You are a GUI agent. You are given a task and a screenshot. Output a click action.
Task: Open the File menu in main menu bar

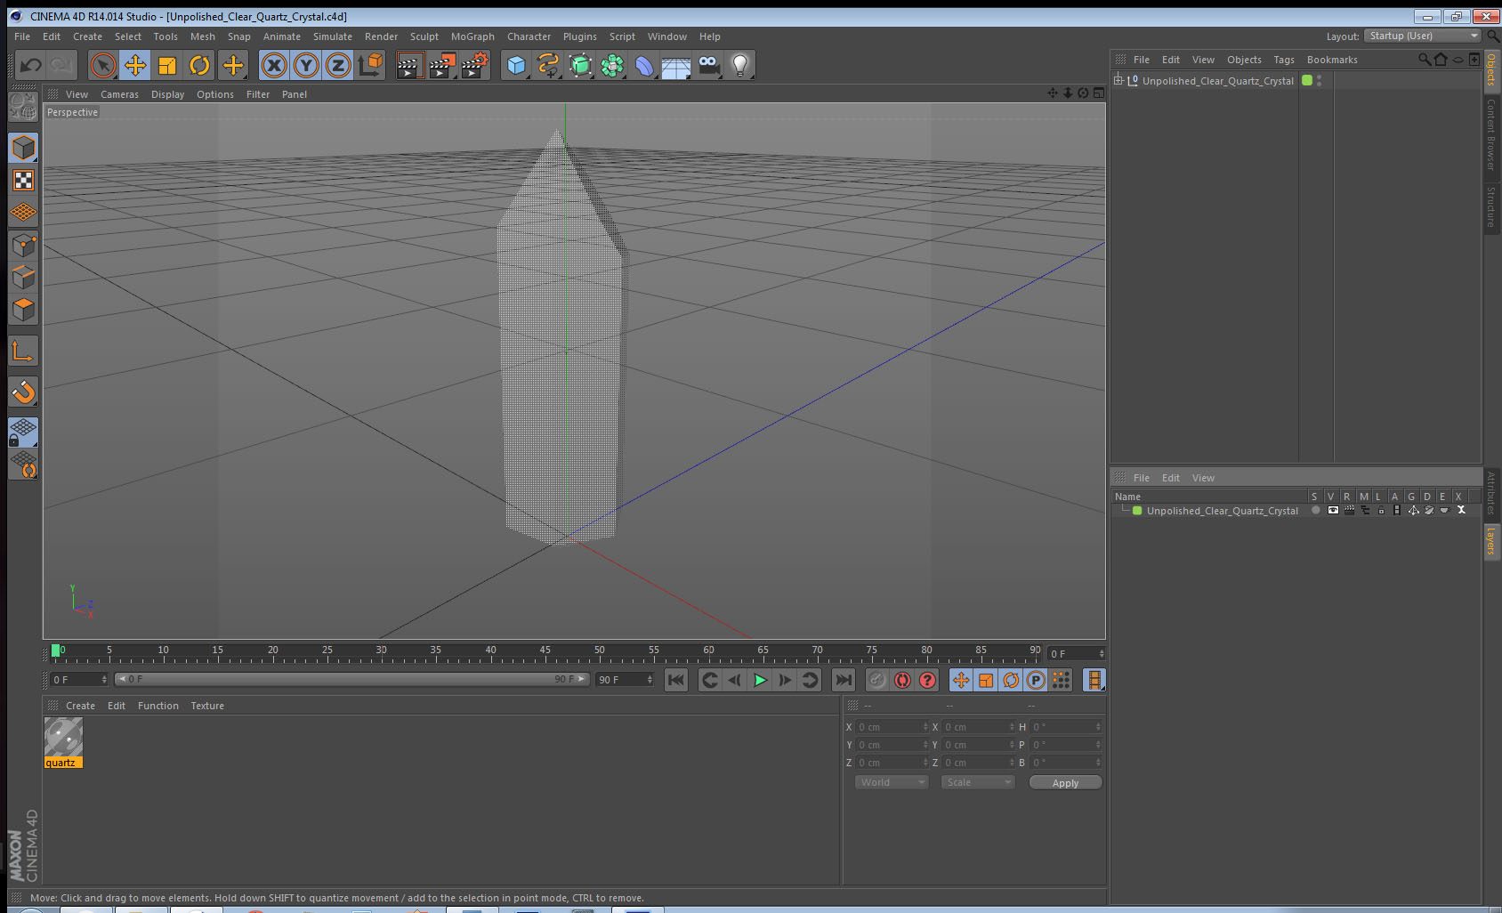tap(22, 36)
